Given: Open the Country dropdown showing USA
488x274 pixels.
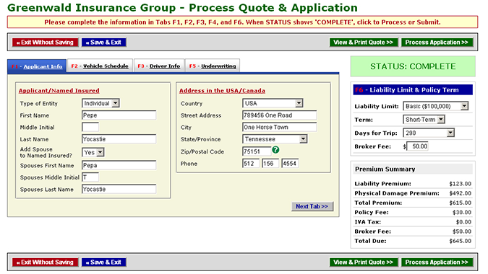Looking at the screenshot, I should tap(273, 103).
